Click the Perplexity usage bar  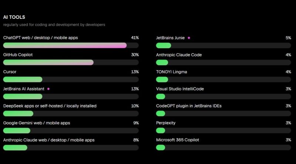click(x=223, y=130)
